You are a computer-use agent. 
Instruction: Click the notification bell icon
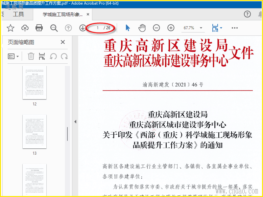tap(260, 14)
